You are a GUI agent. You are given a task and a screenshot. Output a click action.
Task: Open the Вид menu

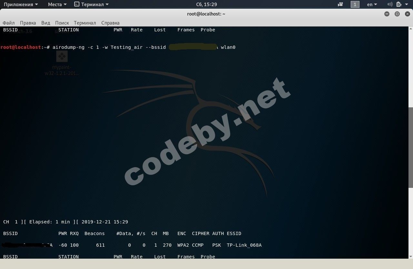click(45, 23)
